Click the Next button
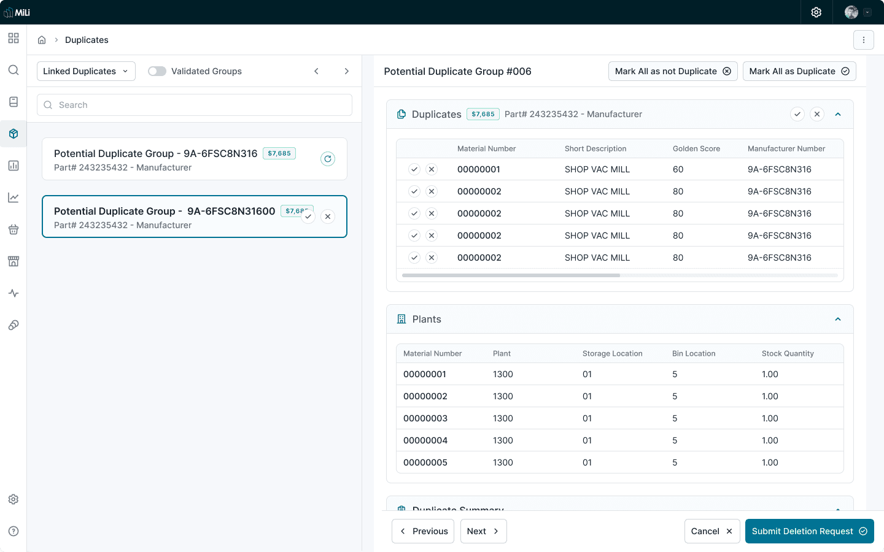Viewport: 884px width, 552px height. click(484, 531)
